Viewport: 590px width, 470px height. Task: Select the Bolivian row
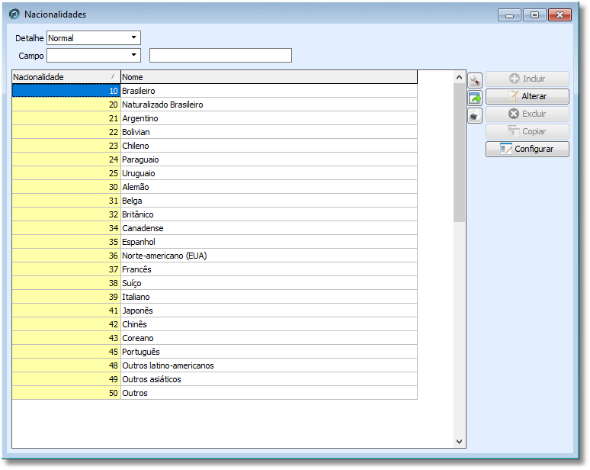point(214,132)
